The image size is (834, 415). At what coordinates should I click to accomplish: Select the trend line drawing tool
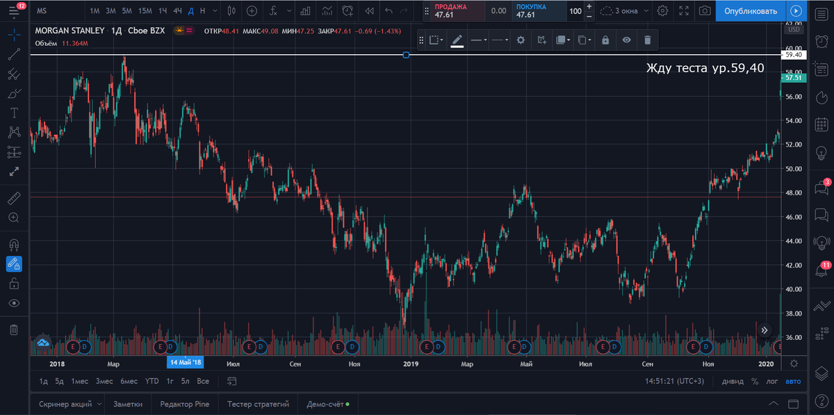14,54
